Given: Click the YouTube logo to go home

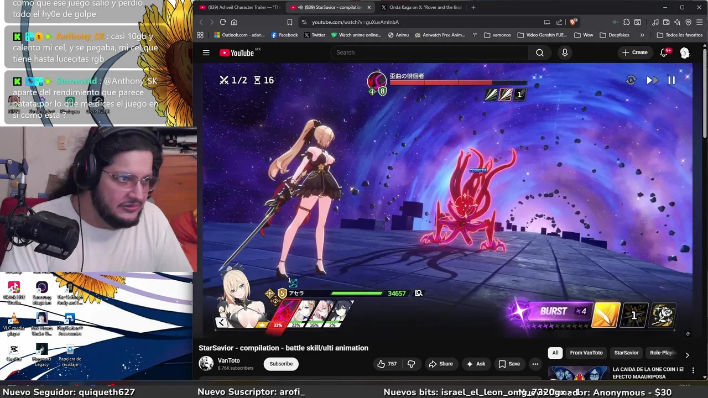Looking at the screenshot, I should [236, 53].
